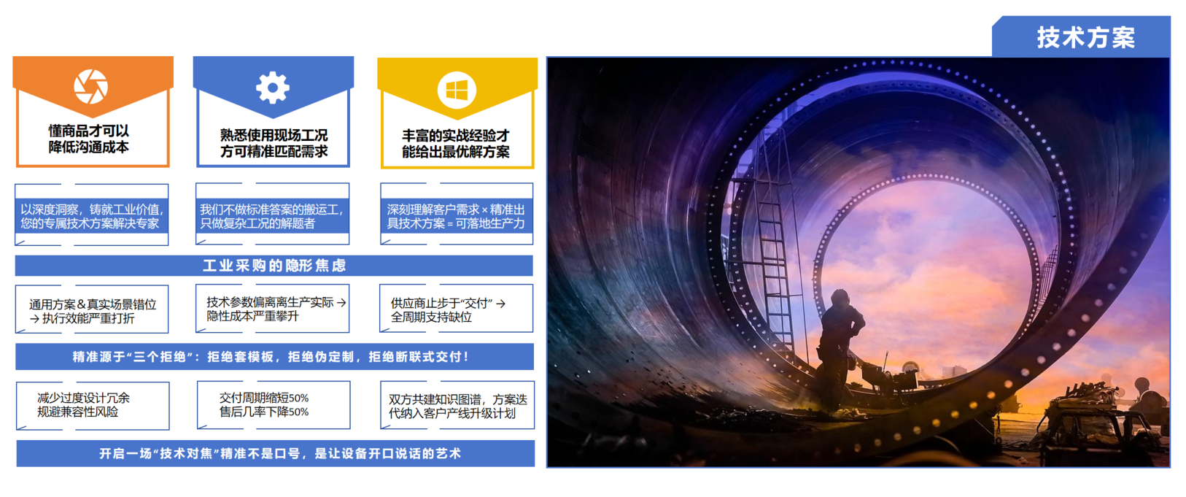The height and width of the screenshot is (497, 1186).
Task: Click the 深刻理解客户需求 text box
Action: click(457, 216)
